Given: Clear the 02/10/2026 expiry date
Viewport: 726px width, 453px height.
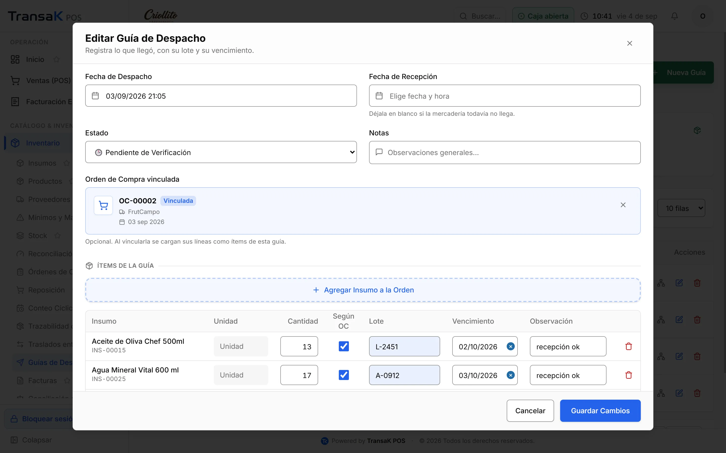Looking at the screenshot, I should [510, 346].
